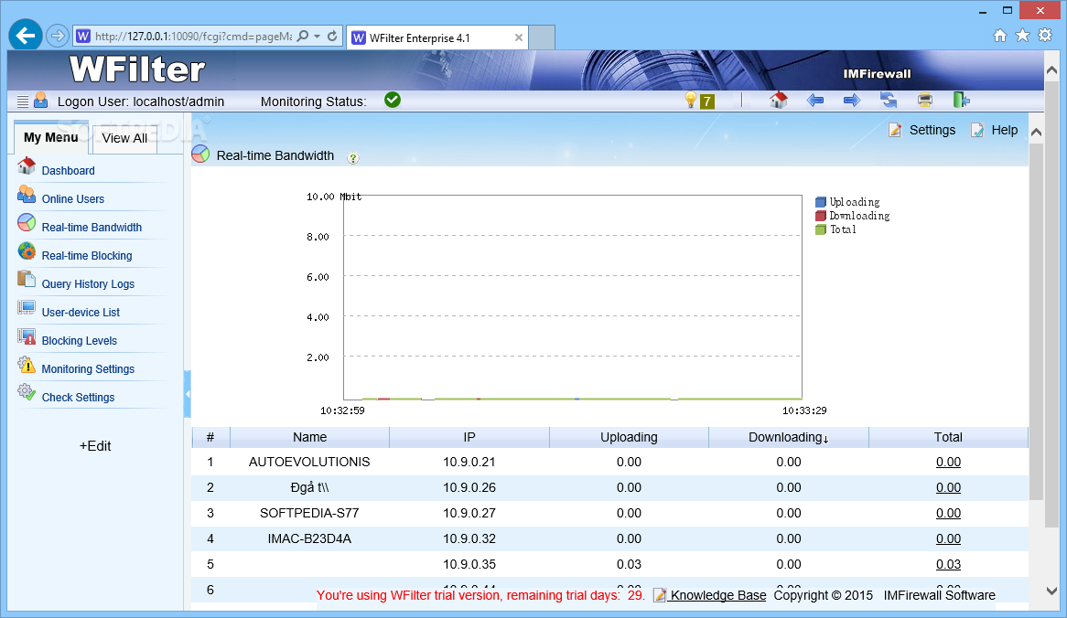
Task: Click the Uploading legend swatch
Action: pos(821,202)
